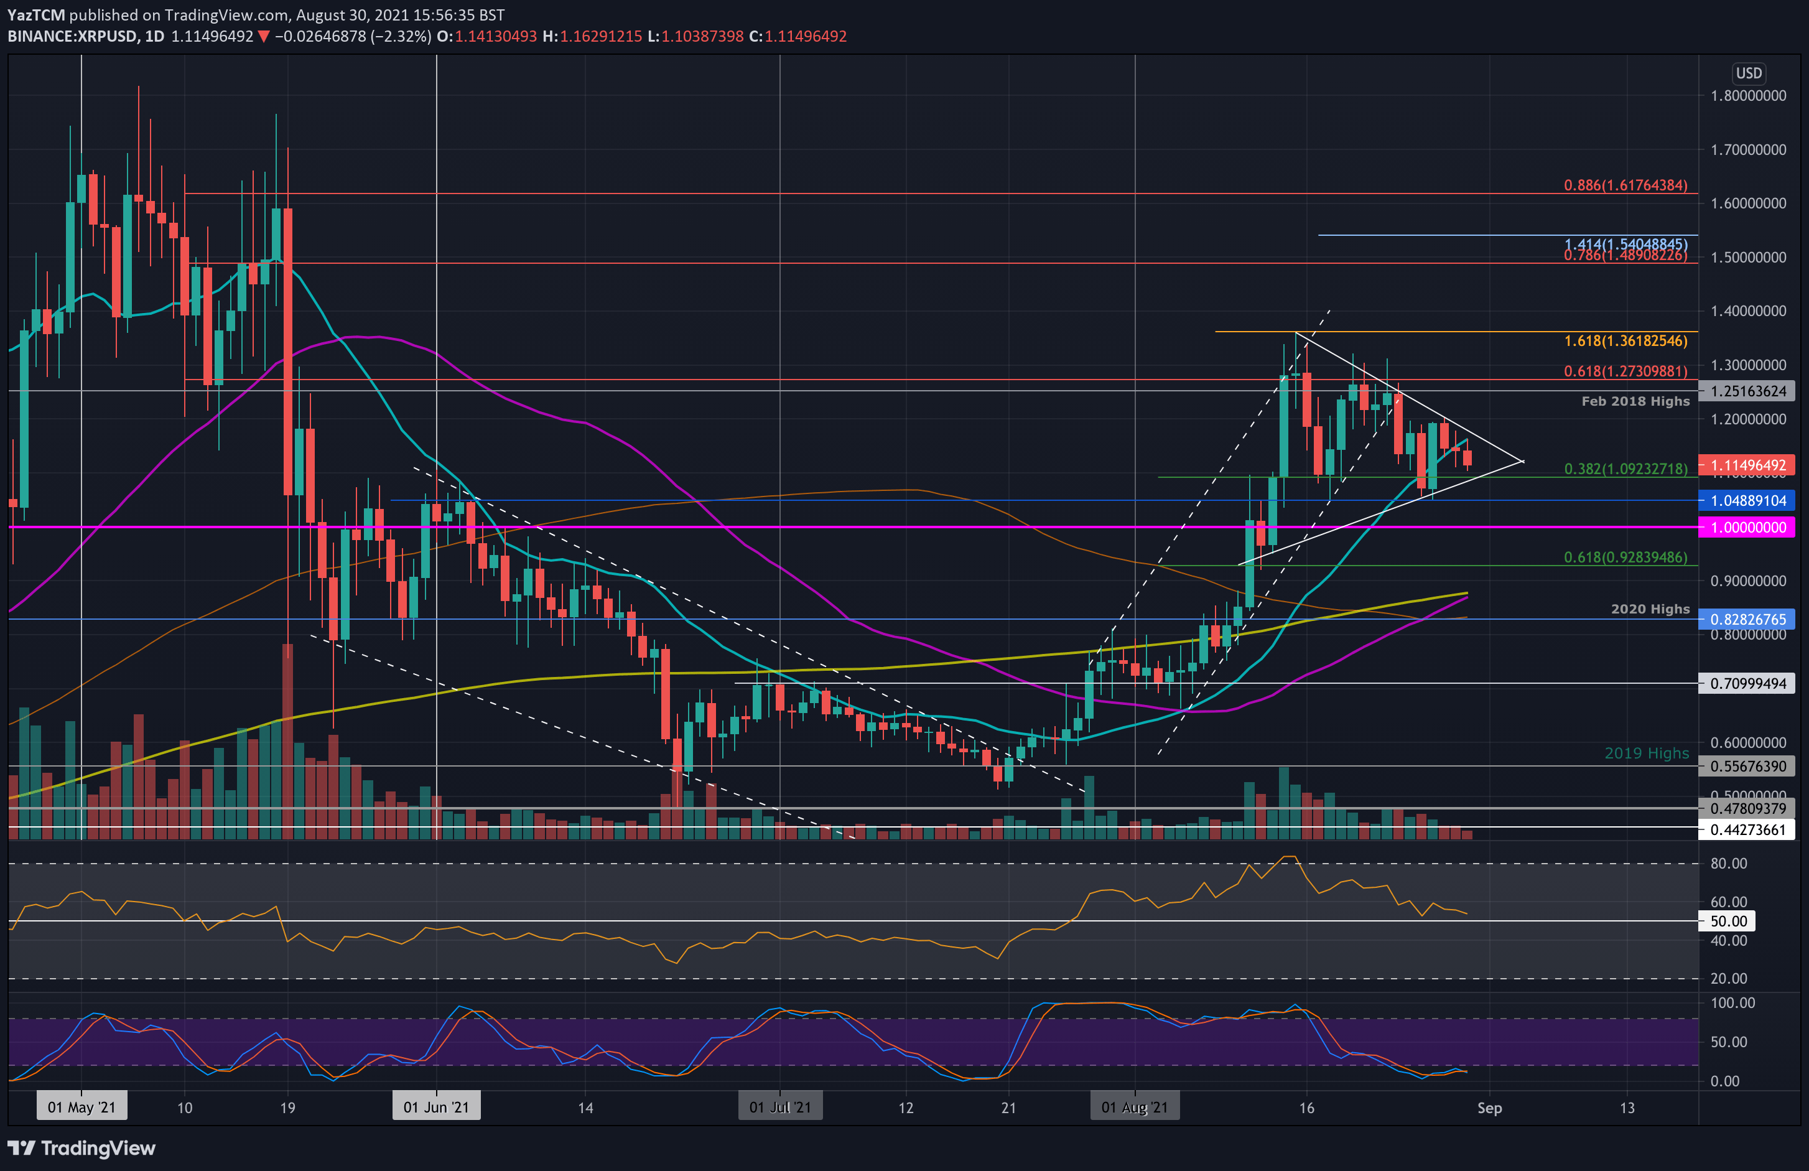This screenshot has width=1809, height=1171.
Task: Select the 1.00000000 magenta price label
Action: coord(1747,527)
